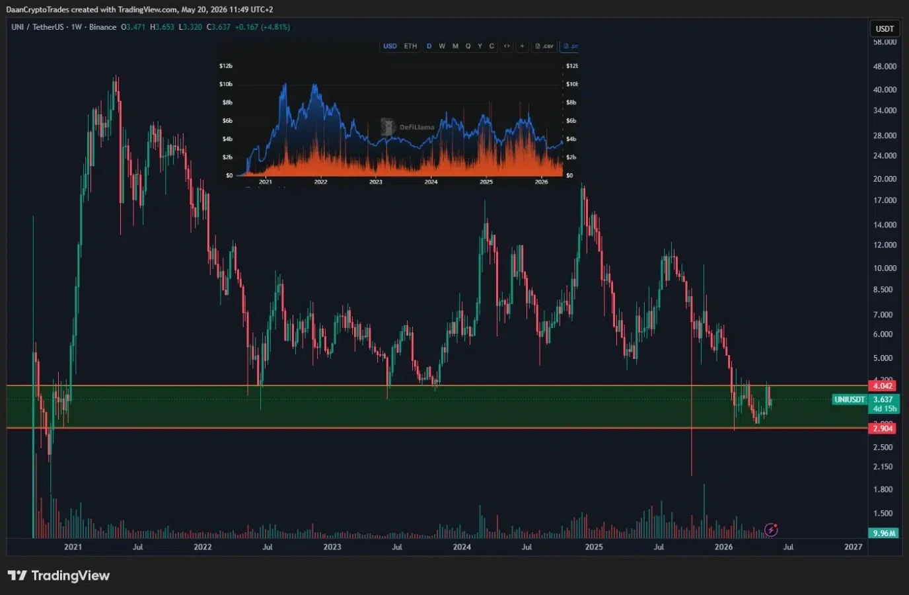This screenshot has height=595, width=909.
Task: Click the 5.000 price axis label
Action: pyautogui.click(x=883, y=358)
